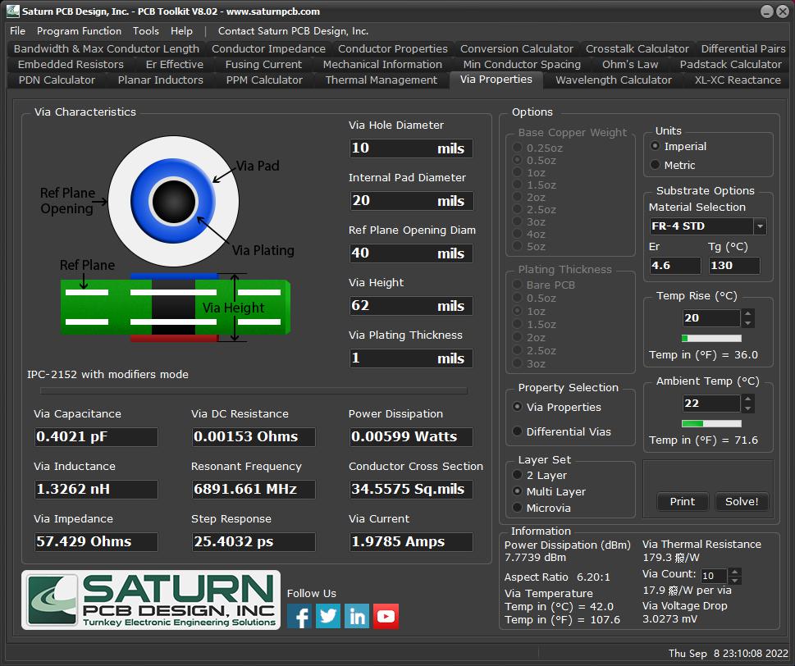Click the Er value field
Image resolution: width=795 pixels, height=666 pixels.
coord(675,266)
